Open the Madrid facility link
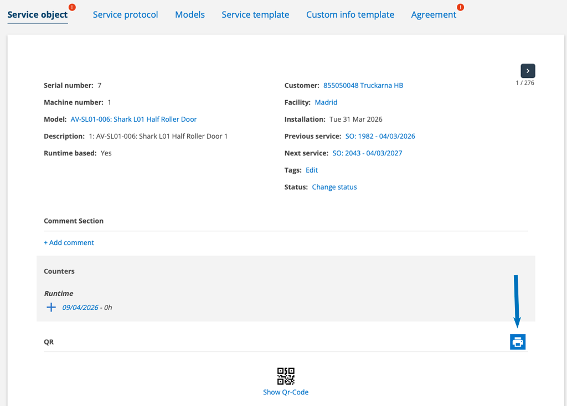Viewport: 567px width, 406px height. click(x=326, y=102)
